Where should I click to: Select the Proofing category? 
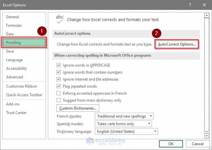point(24,43)
